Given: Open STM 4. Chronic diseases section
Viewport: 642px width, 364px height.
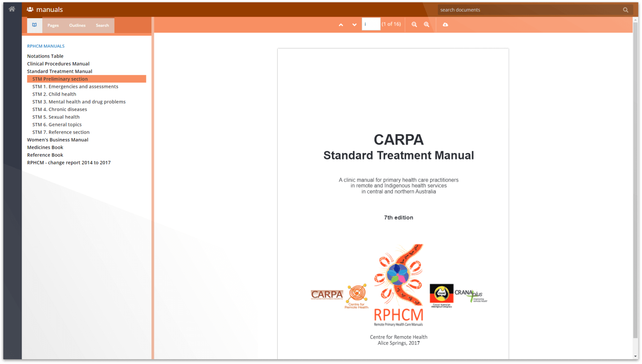Looking at the screenshot, I should click(x=60, y=109).
